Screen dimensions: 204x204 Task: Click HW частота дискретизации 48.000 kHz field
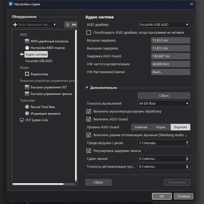tap(171, 64)
